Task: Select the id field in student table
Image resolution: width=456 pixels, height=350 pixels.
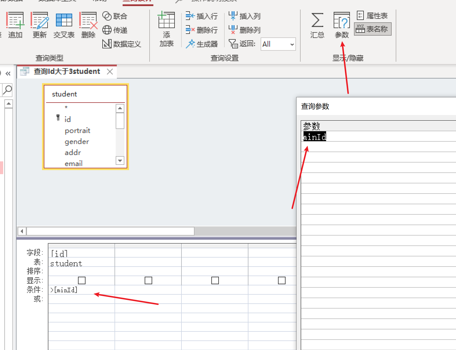Action: tap(68, 119)
